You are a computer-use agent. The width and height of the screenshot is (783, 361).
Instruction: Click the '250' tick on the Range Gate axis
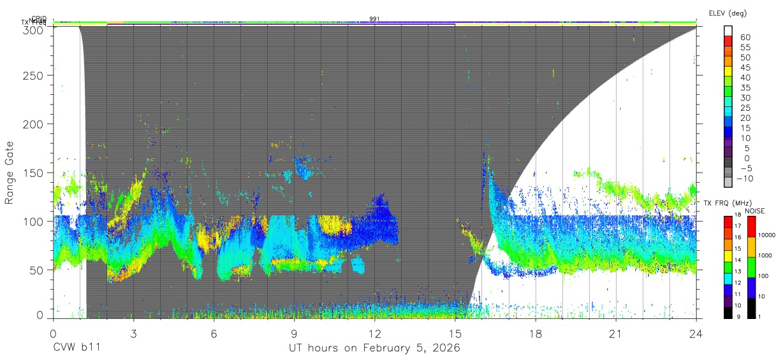tap(33, 75)
